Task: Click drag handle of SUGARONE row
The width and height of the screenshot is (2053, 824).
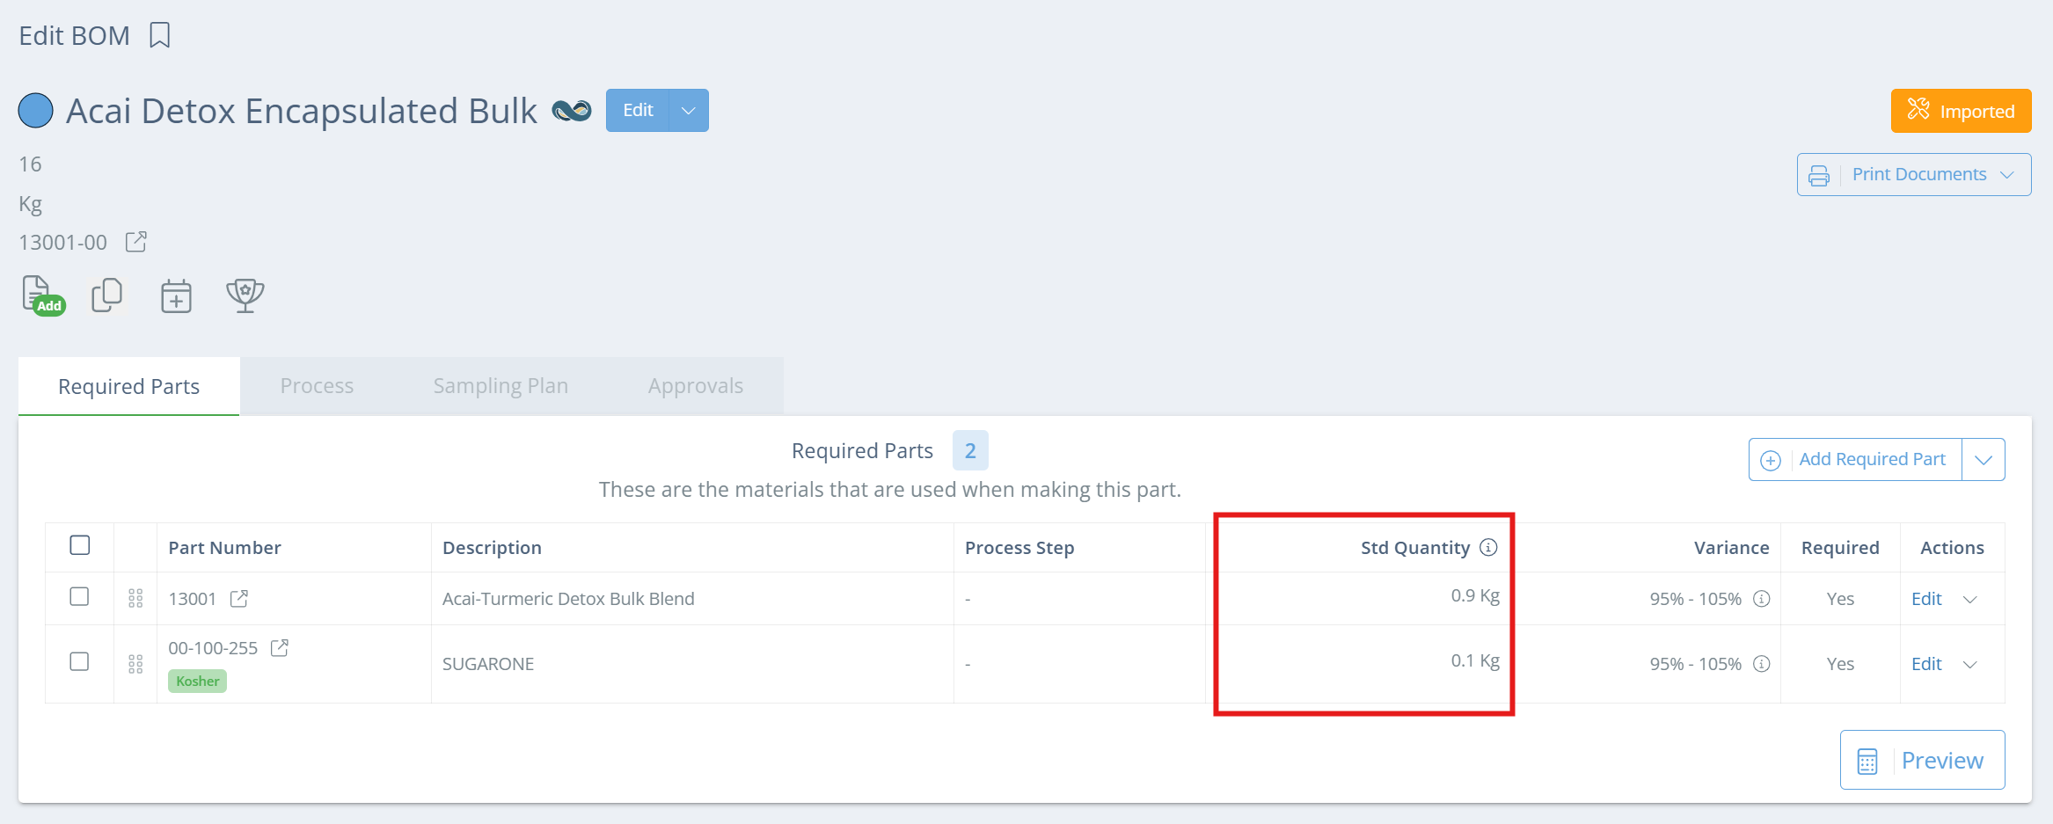Action: (135, 664)
